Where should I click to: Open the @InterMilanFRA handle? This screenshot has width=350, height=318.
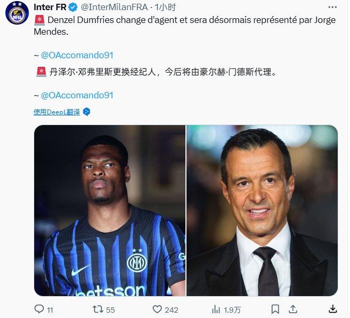point(114,7)
